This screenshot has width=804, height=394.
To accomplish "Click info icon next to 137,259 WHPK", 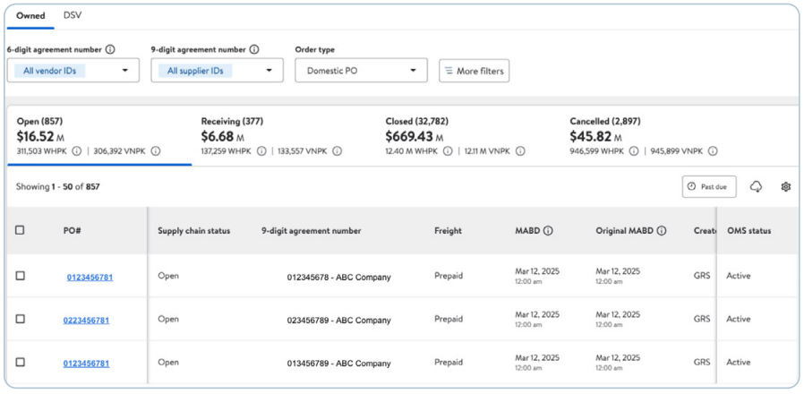I will [x=261, y=151].
